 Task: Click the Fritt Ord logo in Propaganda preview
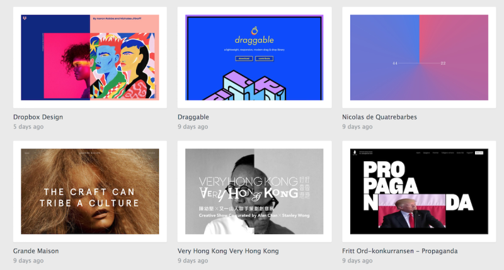coord(355,153)
